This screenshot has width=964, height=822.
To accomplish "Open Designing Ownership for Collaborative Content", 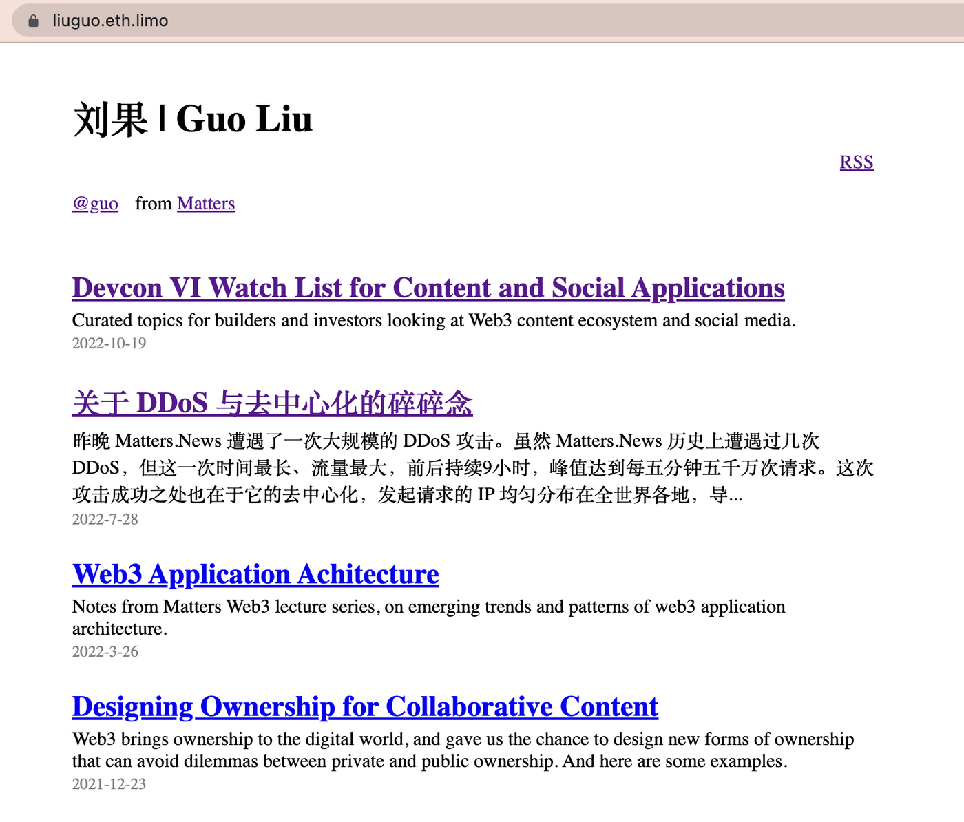I will coord(365,706).
